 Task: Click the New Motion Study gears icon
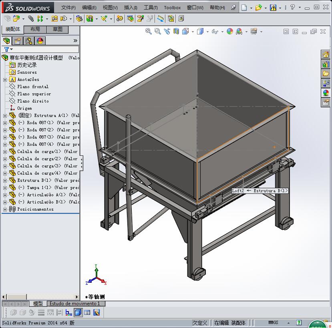[x=120, y=19]
